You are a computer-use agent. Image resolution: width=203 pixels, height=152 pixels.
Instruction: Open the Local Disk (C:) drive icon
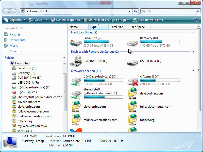(x=76, y=42)
